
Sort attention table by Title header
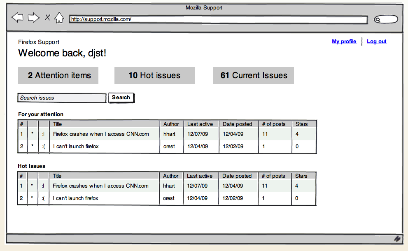58,124
